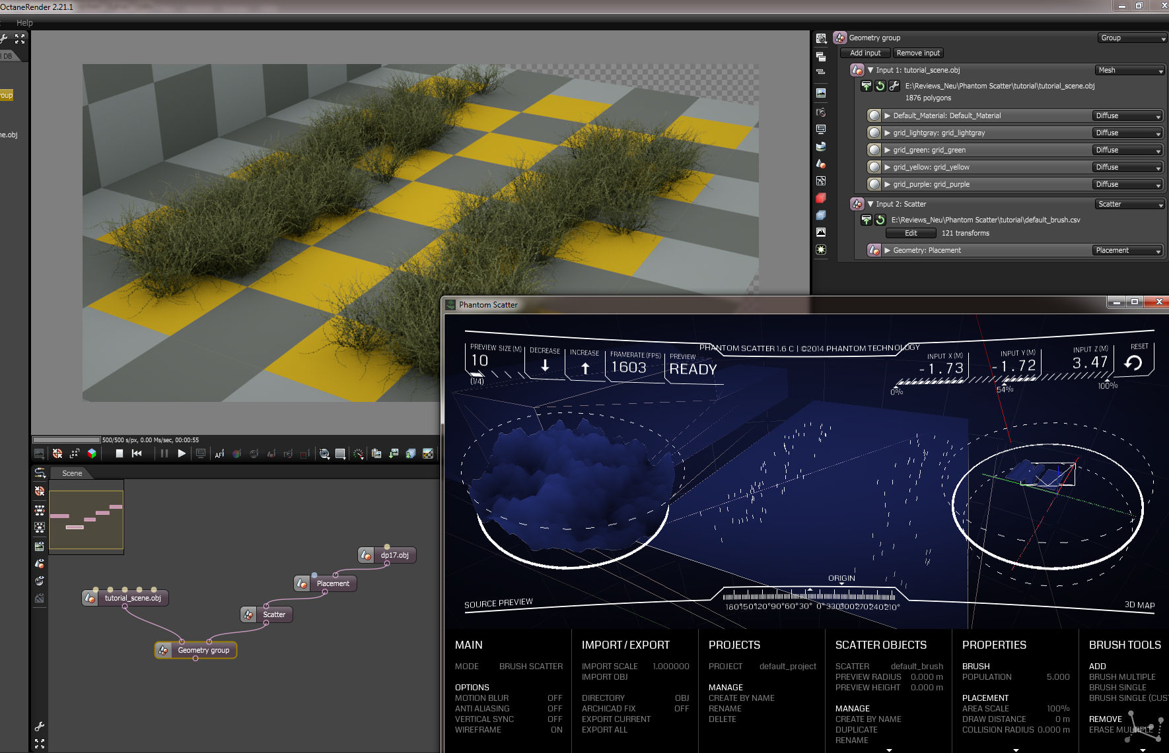The width and height of the screenshot is (1169, 753).
Task: Click EXPORT ALL in Import/Export
Action: coord(605,729)
